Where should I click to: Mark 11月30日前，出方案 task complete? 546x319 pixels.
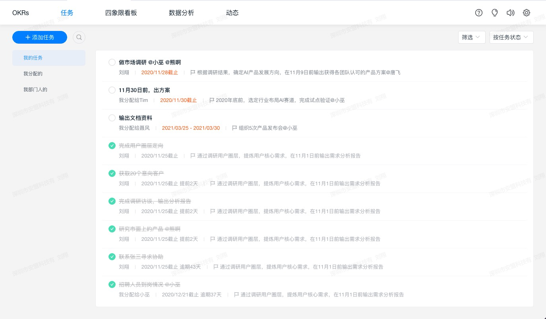pos(112,90)
